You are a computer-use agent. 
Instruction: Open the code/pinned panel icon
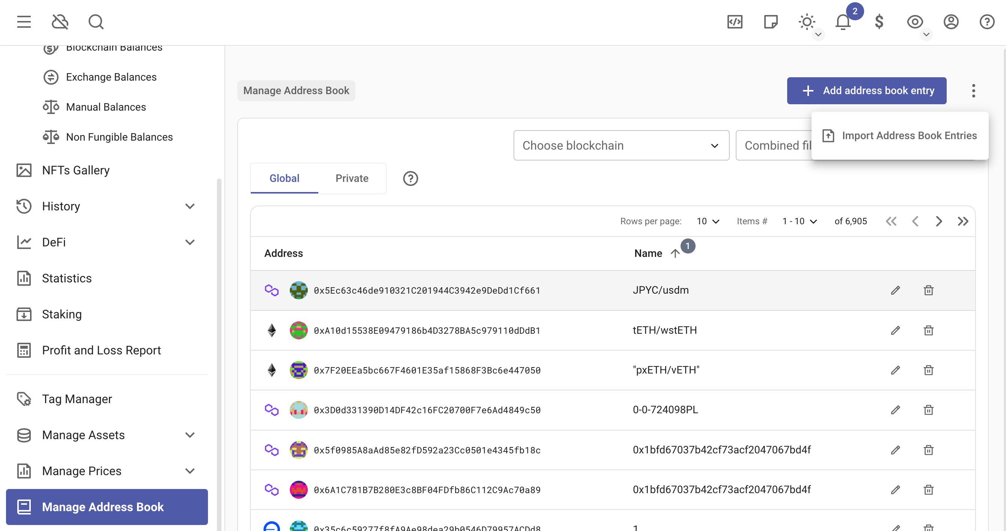coord(735,22)
